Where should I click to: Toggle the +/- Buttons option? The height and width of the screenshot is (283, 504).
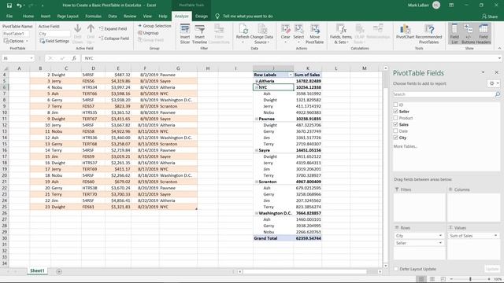point(468,34)
